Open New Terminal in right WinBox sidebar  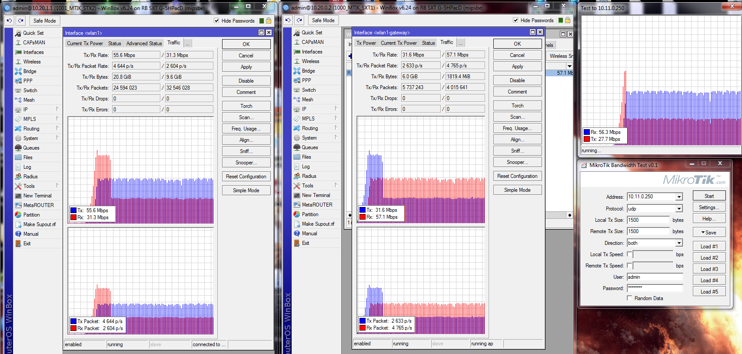(x=316, y=195)
